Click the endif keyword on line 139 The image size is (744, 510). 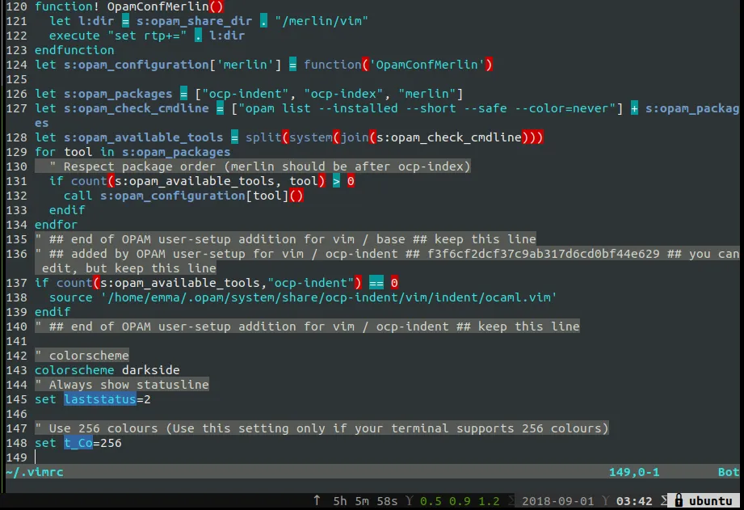(x=53, y=312)
